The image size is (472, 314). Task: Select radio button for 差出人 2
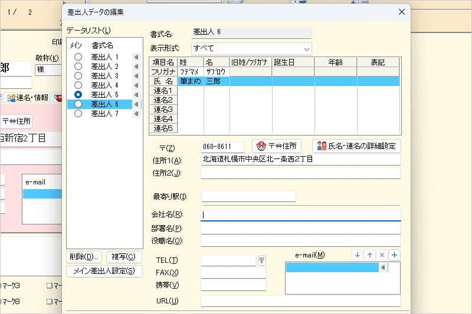tap(78, 66)
